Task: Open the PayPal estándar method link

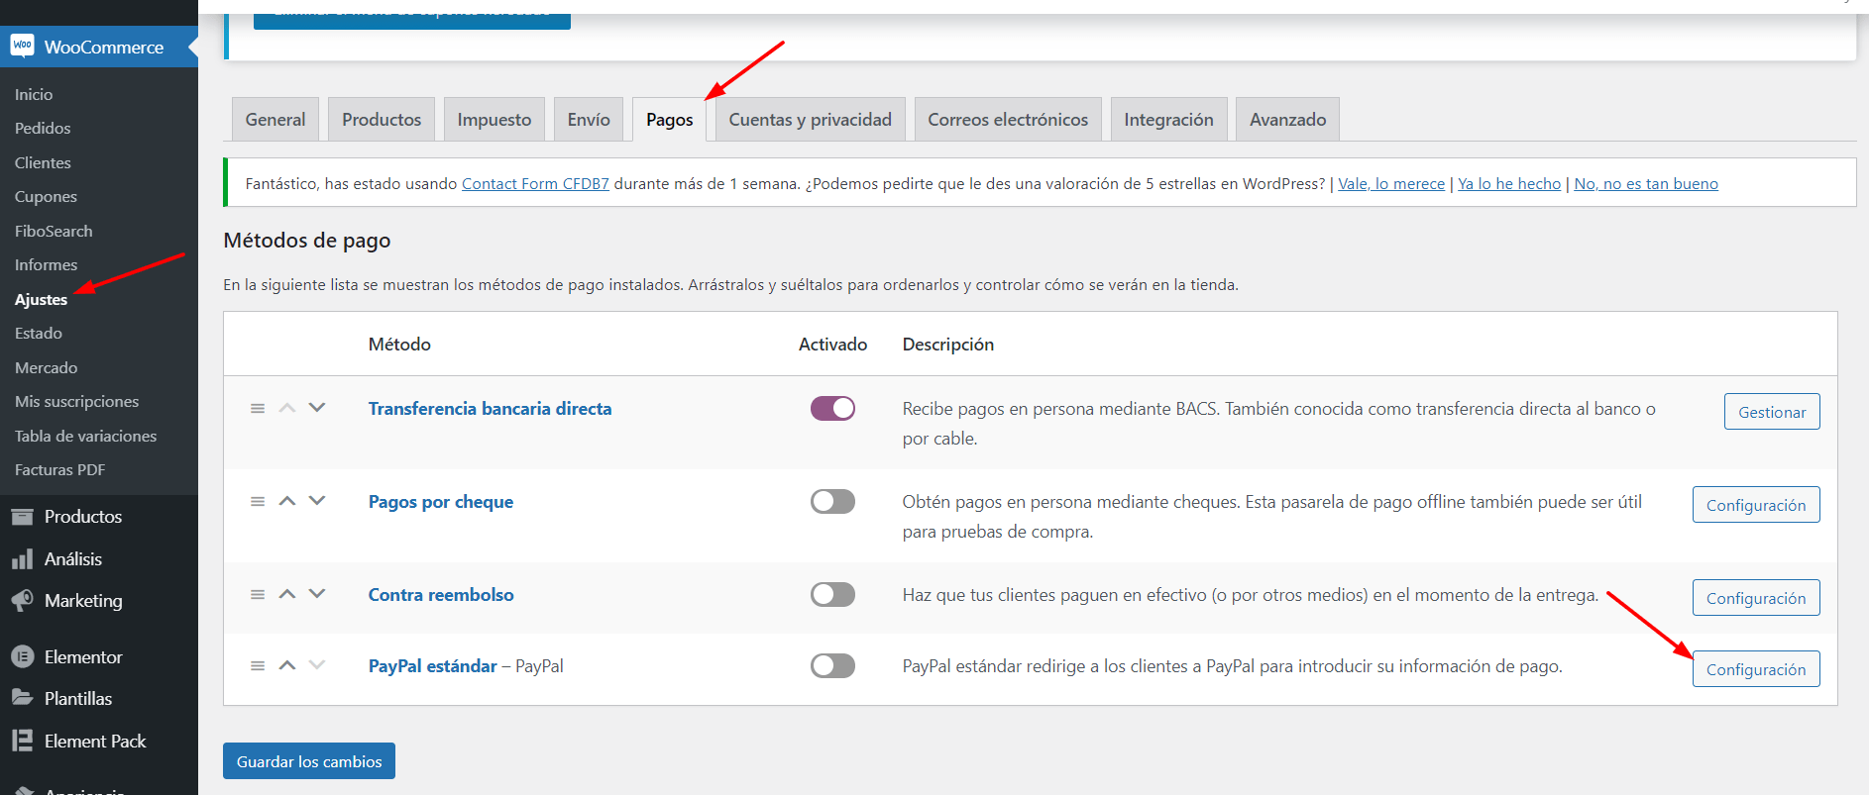Action: click(x=433, y=665)
